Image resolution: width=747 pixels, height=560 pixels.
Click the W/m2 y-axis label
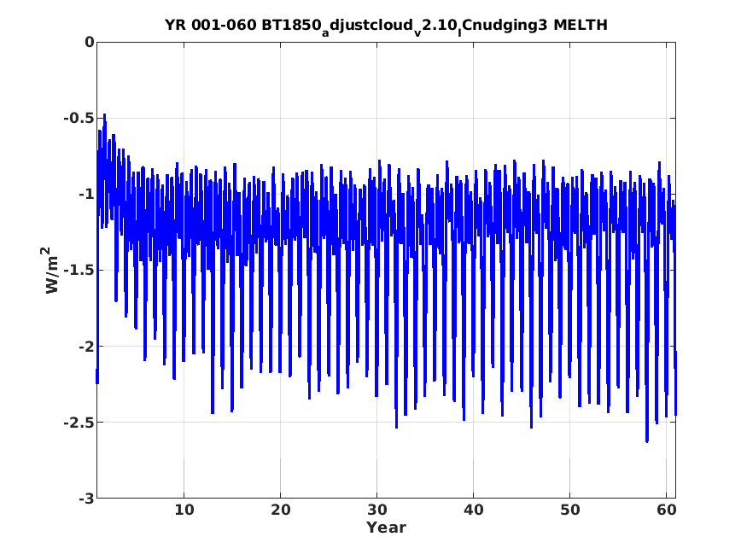50,270
